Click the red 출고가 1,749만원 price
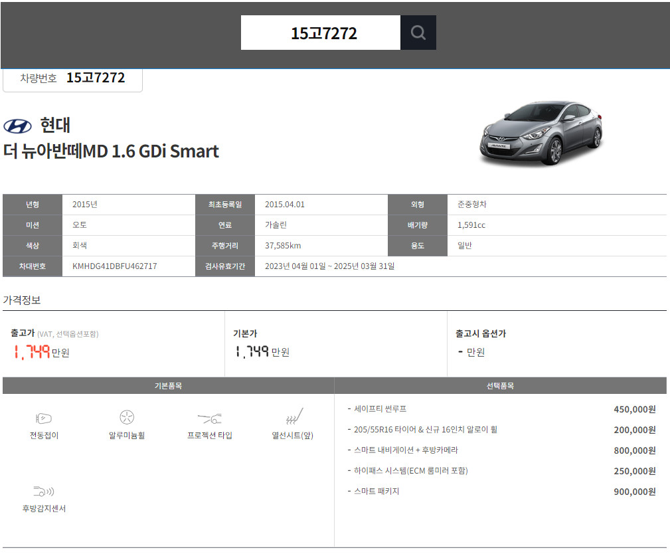Viewport: 670px width, 554px height. coord(41,352)
